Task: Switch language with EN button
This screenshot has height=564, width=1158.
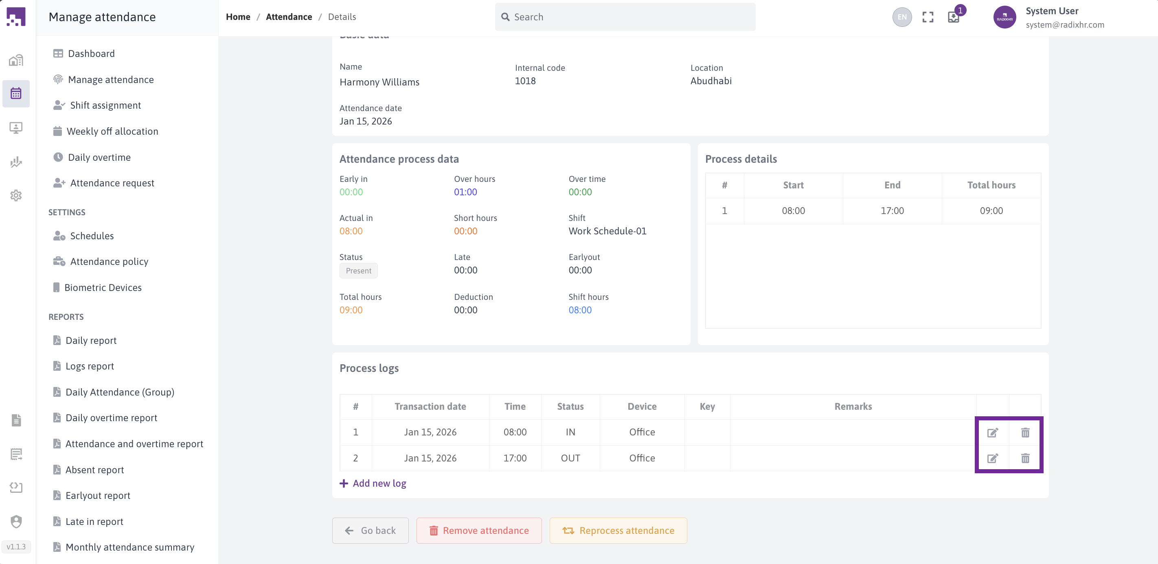Action: tap(902, 17)
